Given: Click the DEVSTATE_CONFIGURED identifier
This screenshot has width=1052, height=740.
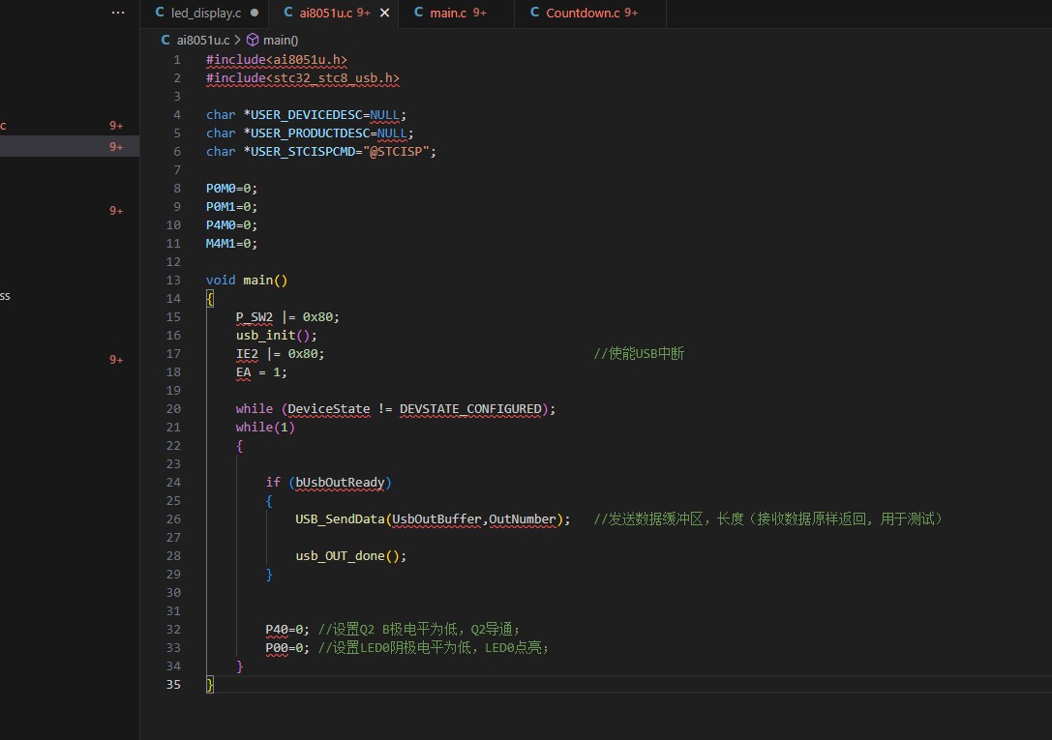Looking at the screenshot, I should click(x=470, y=409).
